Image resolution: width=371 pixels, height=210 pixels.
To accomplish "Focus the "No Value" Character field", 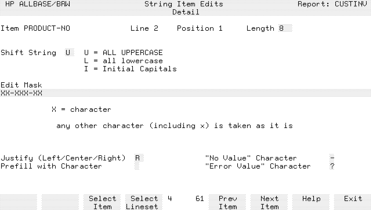I will (x=332, y=158).
